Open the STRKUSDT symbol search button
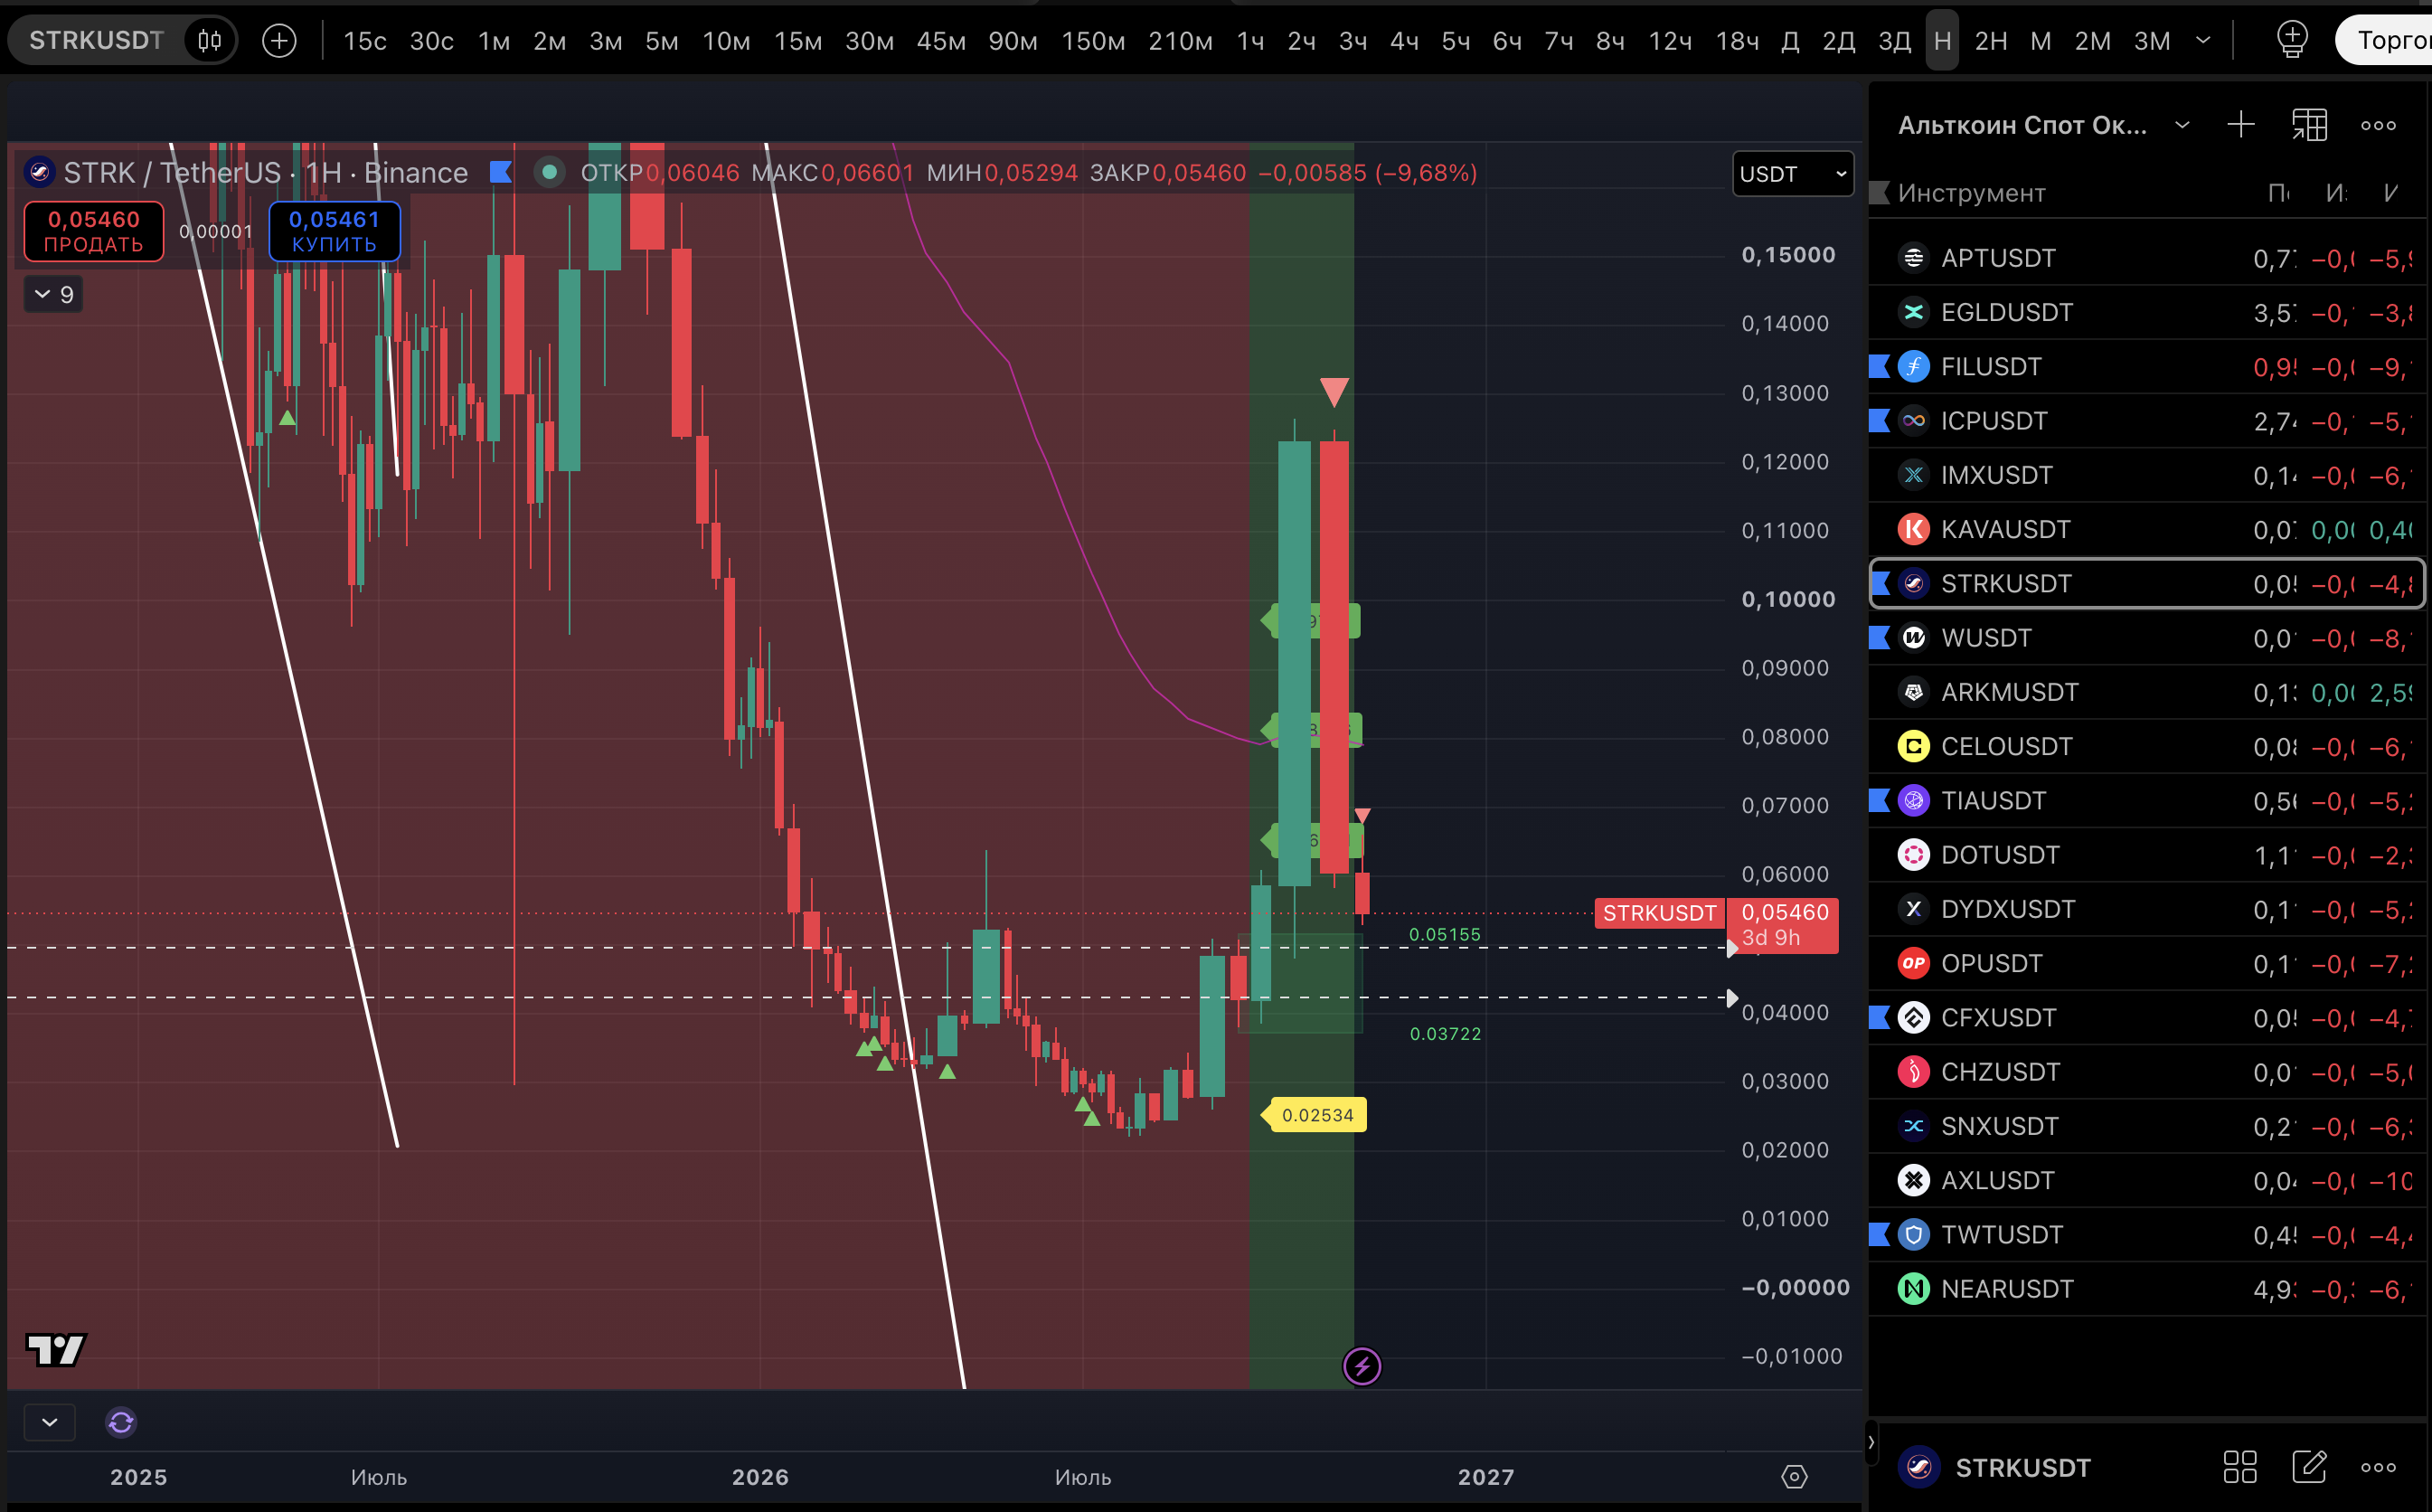Screen dimensions: 2432x1512 [x=96, y=41]
